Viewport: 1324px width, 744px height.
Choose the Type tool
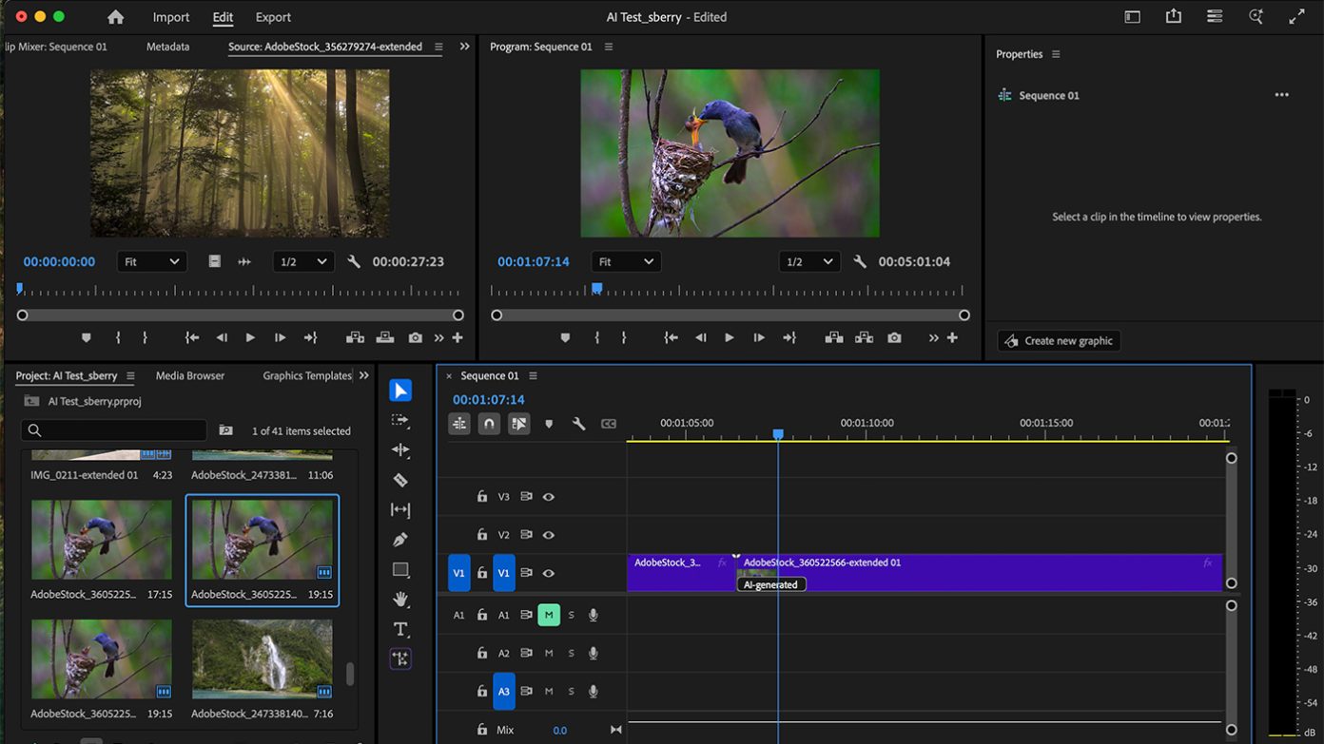tap(399, 628)
